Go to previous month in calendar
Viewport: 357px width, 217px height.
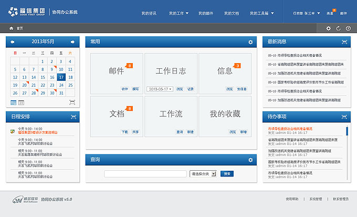[x=13, y=42]
